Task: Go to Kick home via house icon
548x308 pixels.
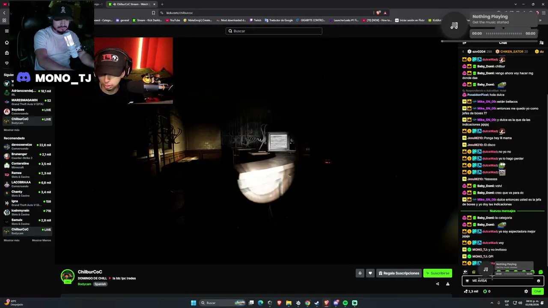Action: 6,42
